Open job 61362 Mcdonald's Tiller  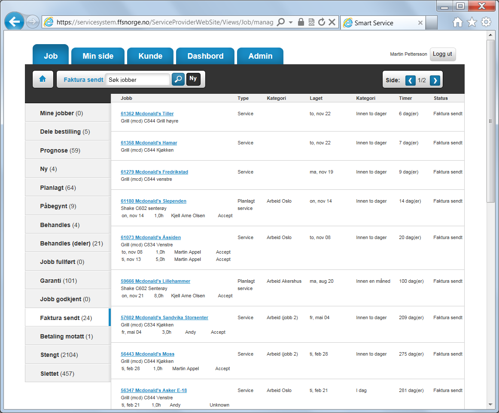pyautogui.click(x=147, y=114)
